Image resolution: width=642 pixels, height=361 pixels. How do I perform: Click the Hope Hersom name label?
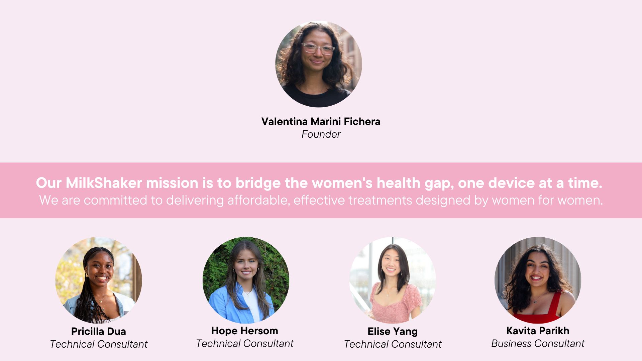pyautogui.click(x=245, y=331)
